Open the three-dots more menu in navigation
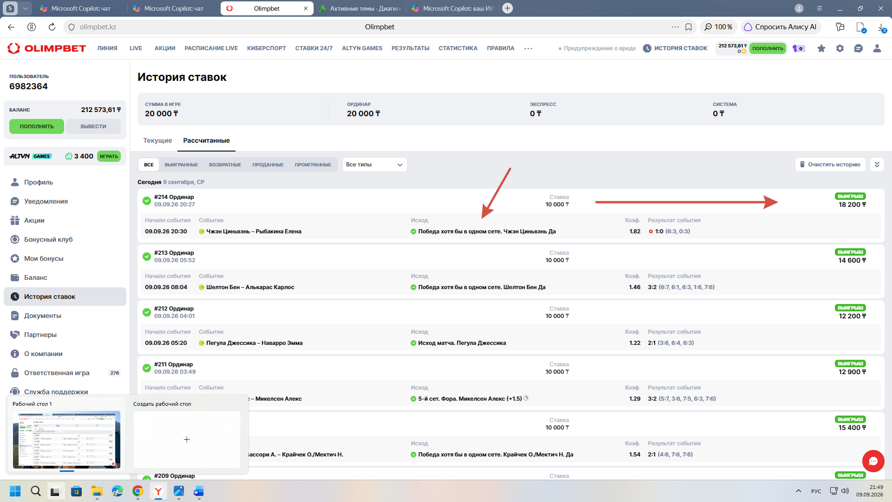 (528, 48)
